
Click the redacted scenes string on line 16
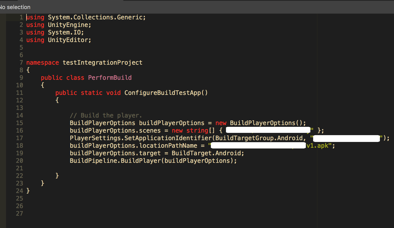click(268, 130)
